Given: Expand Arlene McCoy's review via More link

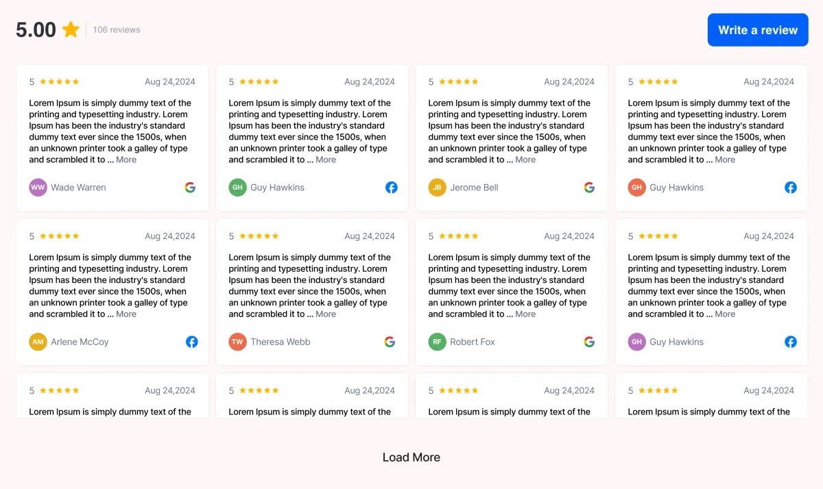Looking at the screenshot, I should coord(126,314).
